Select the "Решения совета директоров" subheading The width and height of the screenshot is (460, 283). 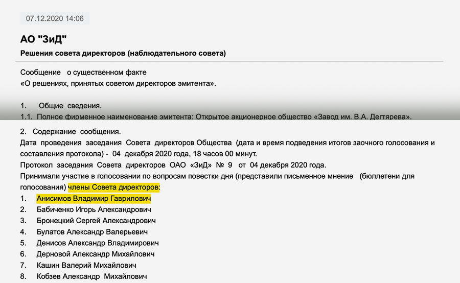123,53
